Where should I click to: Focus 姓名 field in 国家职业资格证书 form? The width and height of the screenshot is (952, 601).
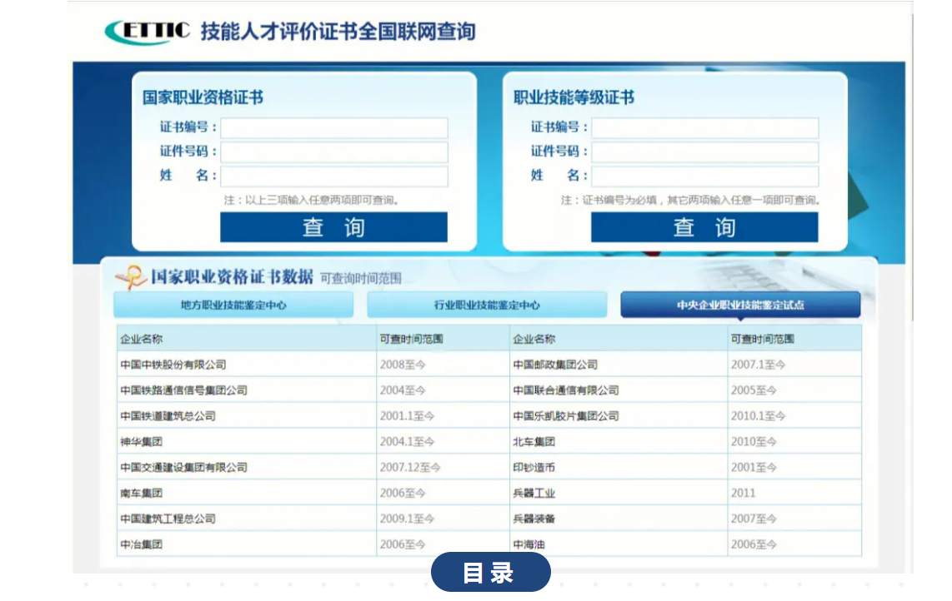334,176
